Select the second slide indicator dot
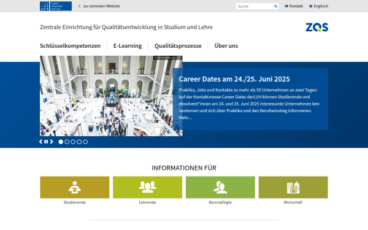368x230 pixels. [67, 142]
